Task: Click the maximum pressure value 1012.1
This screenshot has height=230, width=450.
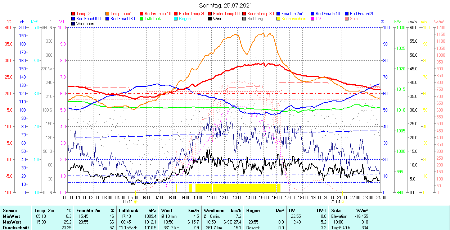Action: pos(150,222)
